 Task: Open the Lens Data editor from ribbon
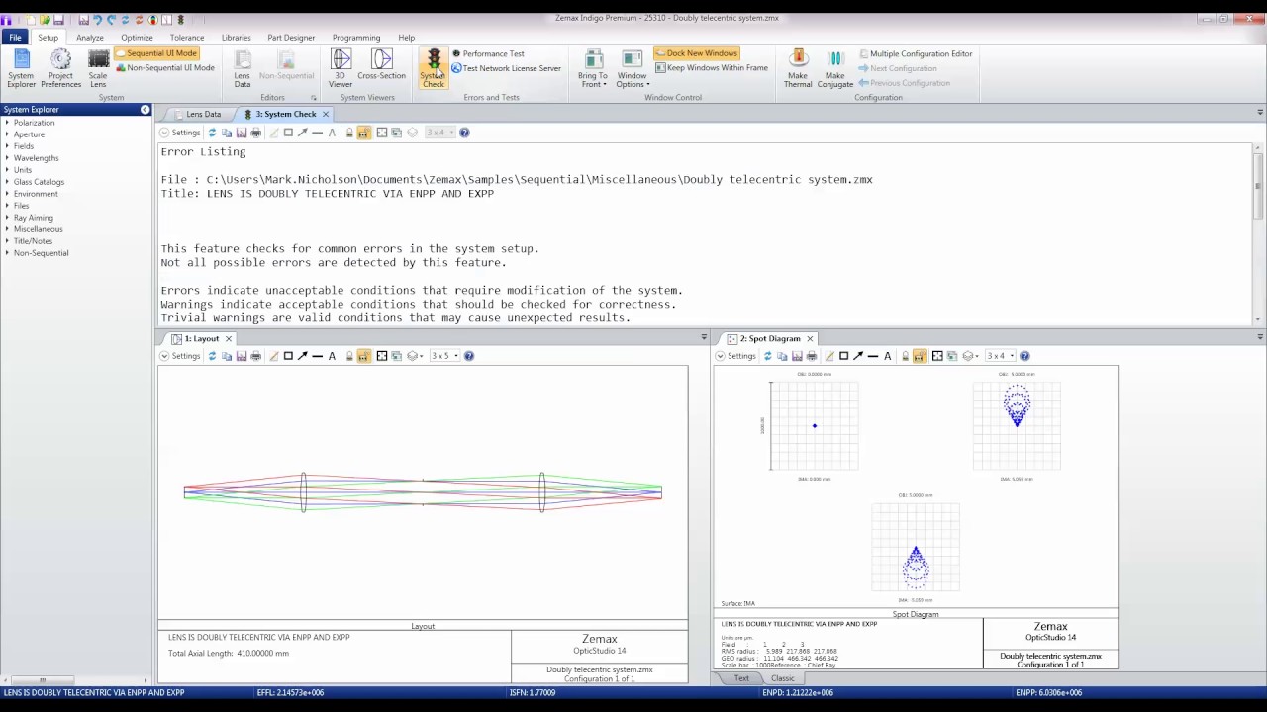point(243,68)
